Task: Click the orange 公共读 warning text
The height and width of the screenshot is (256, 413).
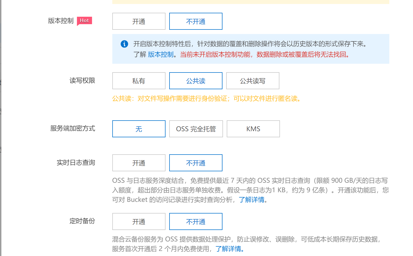Action: coord(207,99)
